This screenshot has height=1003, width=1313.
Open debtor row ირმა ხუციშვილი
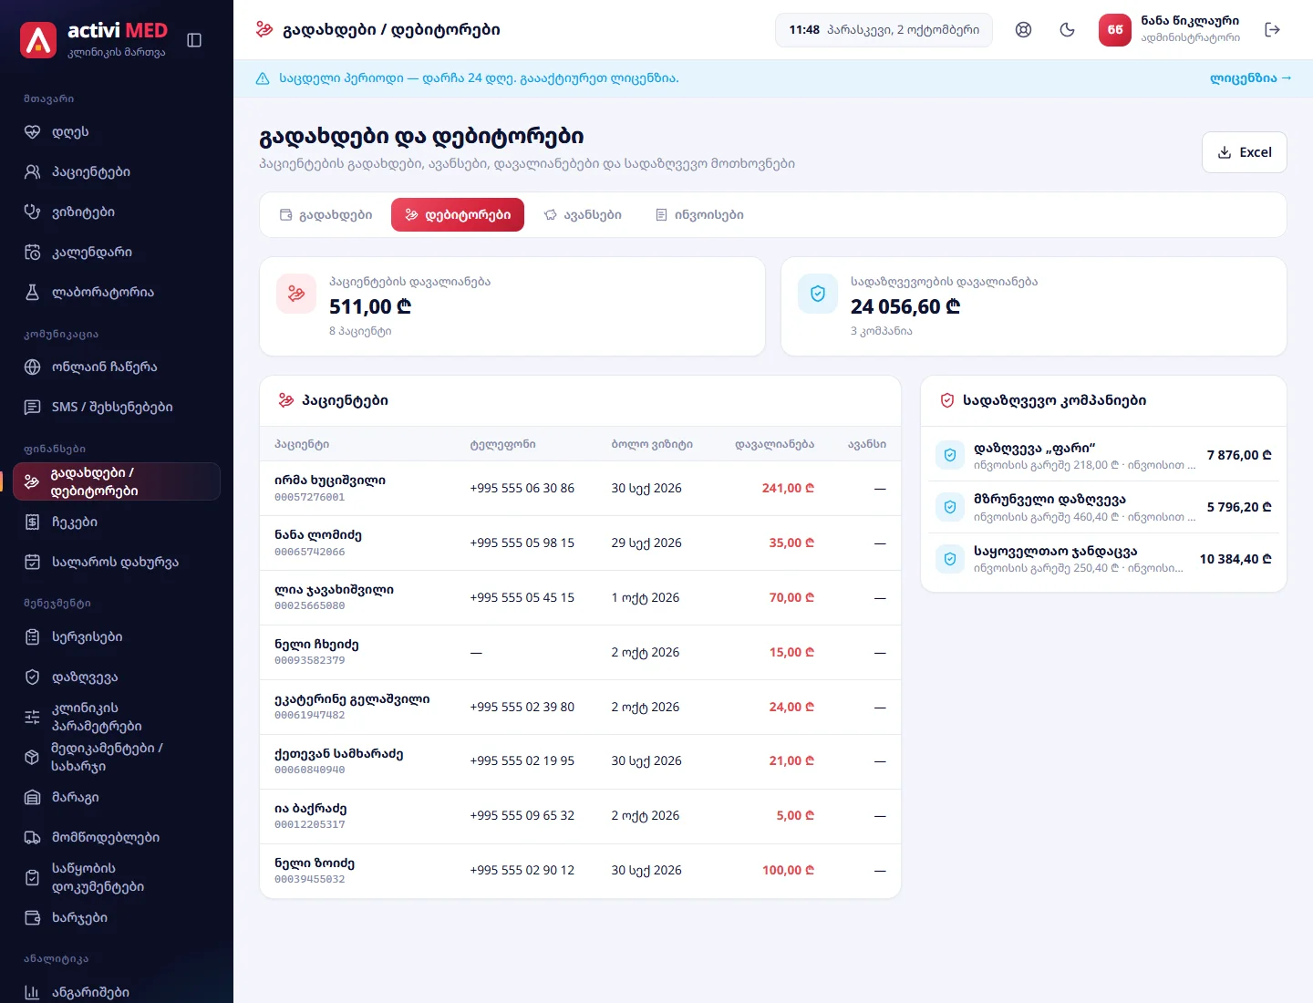580,489
